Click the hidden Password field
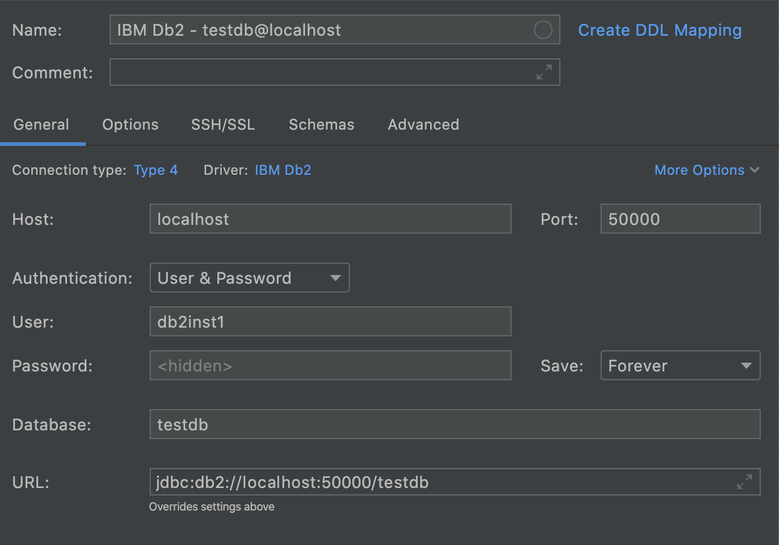 coord(330,365)
